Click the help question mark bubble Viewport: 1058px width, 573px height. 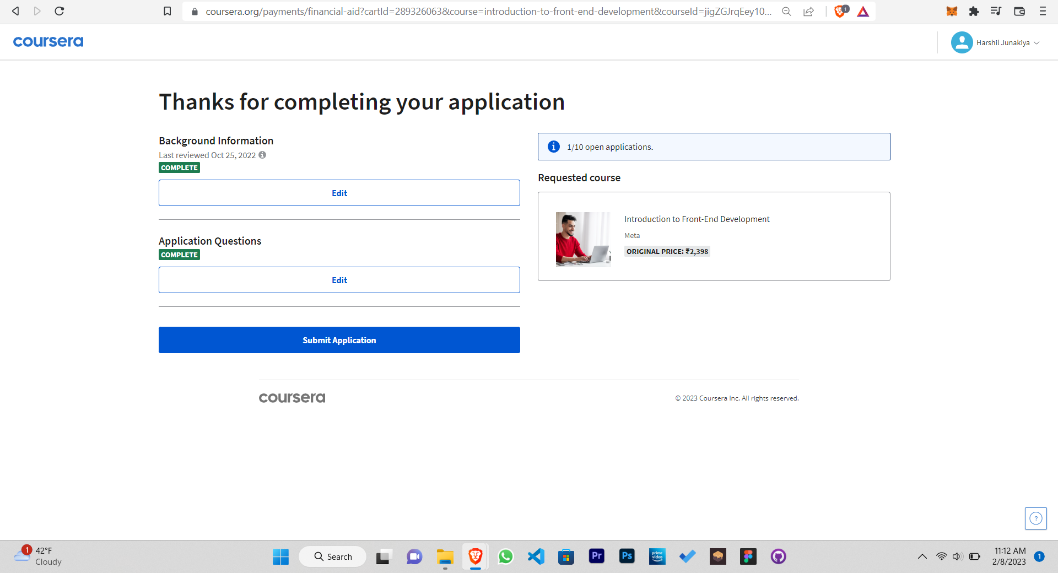[x=1036, y=518]
